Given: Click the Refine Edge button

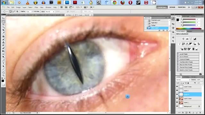Looking at the screenshot, I should coord(88,11).
